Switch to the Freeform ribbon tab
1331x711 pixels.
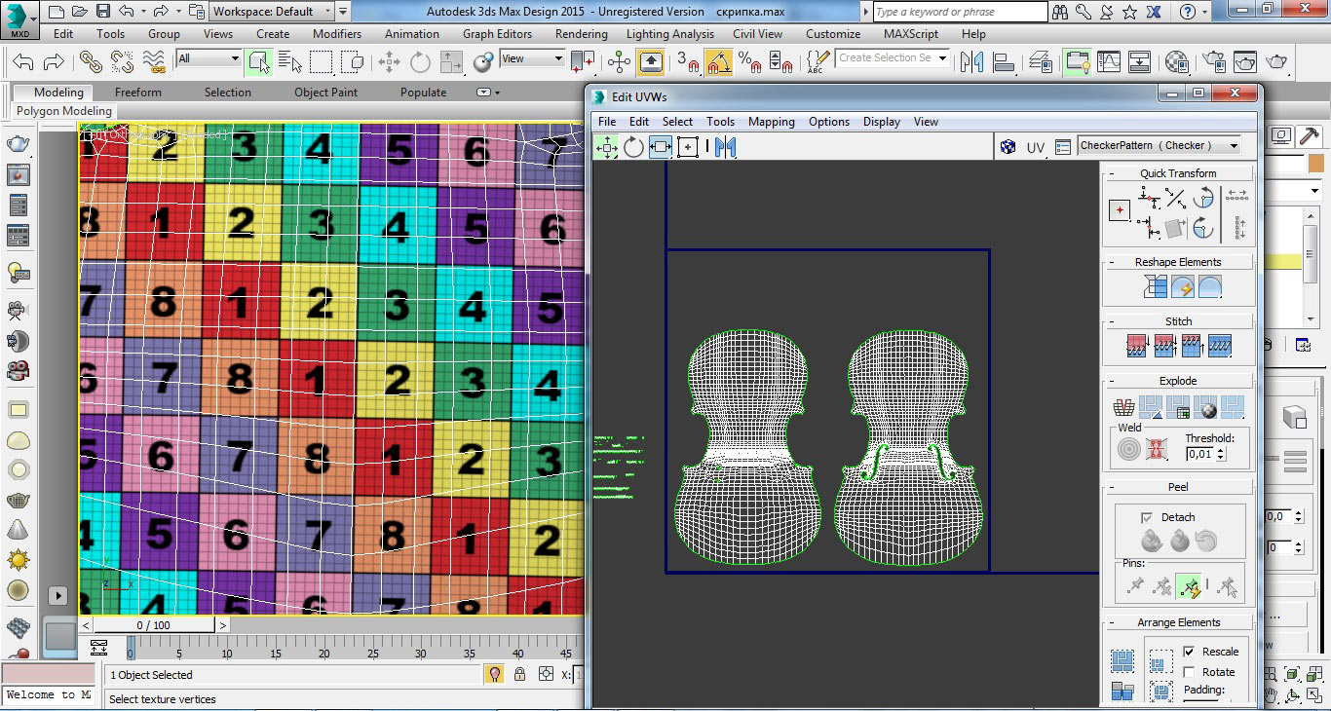(138, 93)
